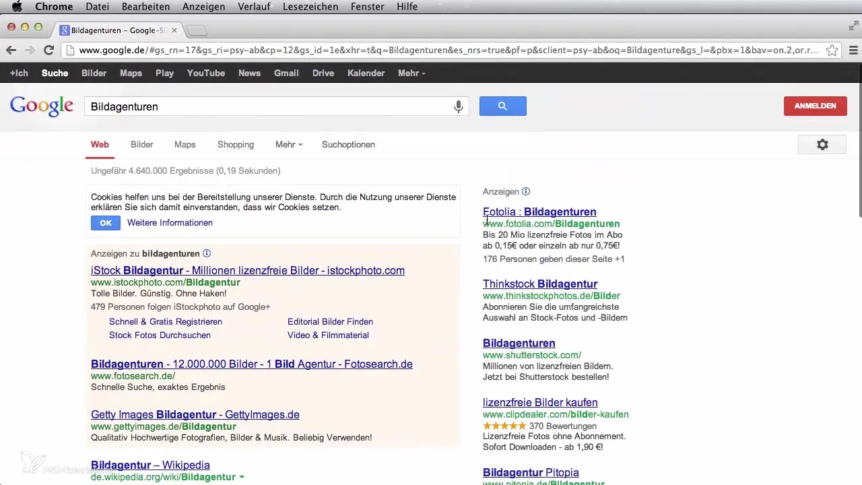The height and width of the screenshot is (485, 862).
Task: Open the Bildagentur Pitopia ad link
Action: pyautogui.click(x=531, y=473)
